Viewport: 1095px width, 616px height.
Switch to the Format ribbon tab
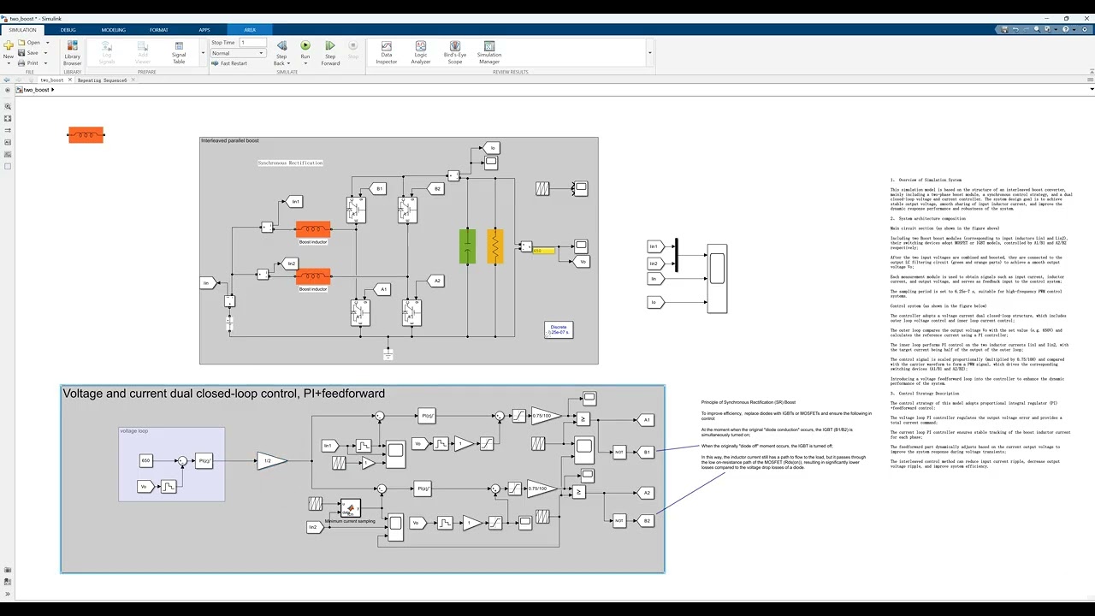[159, 30]
